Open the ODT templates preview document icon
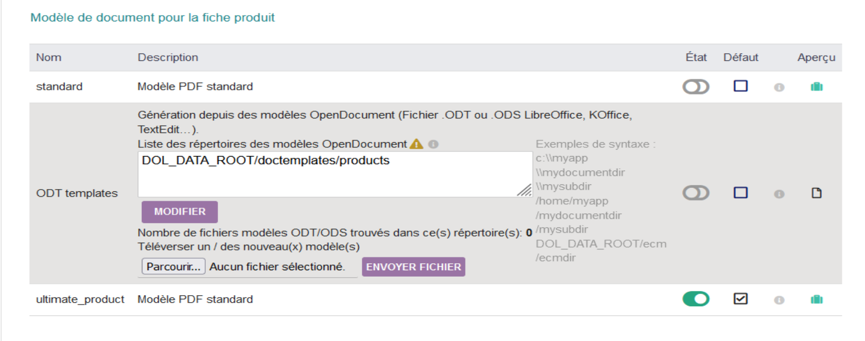Screen dimensions: 865x341 (x=817, y=193)
